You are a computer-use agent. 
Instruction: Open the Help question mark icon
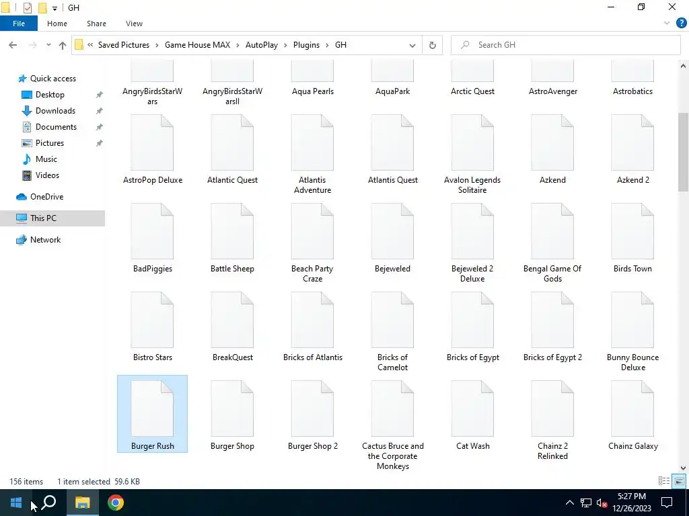681,24
